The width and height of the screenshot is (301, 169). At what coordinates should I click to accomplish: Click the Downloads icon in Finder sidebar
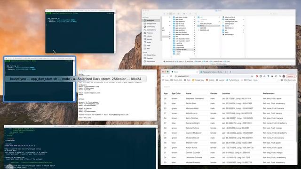click(x=145, y=27)
